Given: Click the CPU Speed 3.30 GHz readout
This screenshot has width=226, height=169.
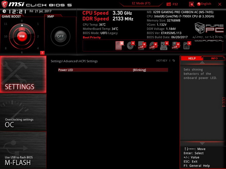Looking at the screenshot, I should pos(107,13).
